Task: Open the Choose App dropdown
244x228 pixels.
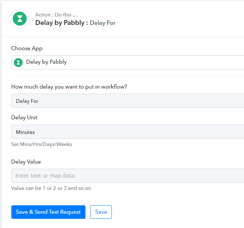Action: pyautogui.click(x=127, y=62)
